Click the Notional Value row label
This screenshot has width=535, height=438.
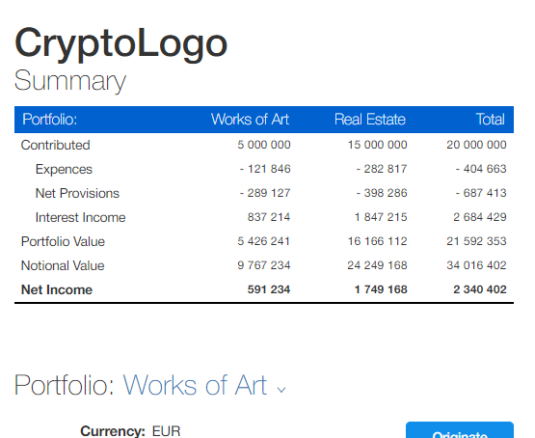pyautogui.click(x=63, y=265)
